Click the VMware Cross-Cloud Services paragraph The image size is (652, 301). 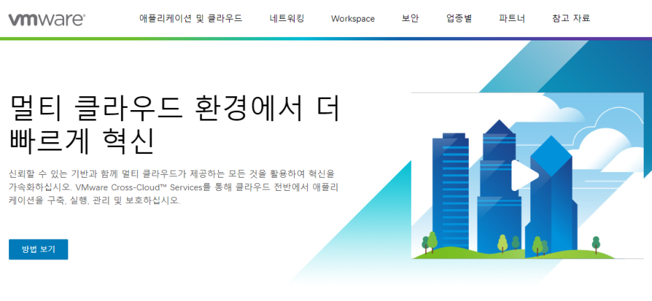tap(173, 187)
